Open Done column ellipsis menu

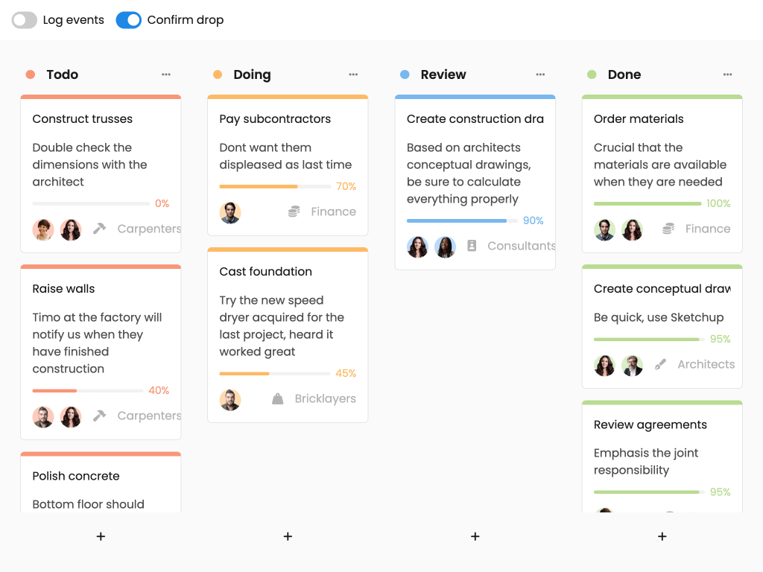click(727, 74)
